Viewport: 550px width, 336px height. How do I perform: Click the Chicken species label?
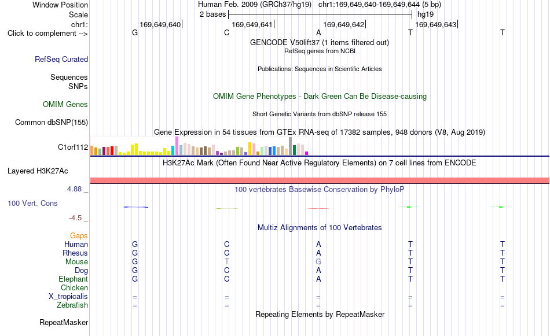click(74, 287)
